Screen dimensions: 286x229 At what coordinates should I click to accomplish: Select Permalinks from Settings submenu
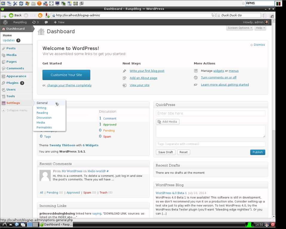(44, 127)
